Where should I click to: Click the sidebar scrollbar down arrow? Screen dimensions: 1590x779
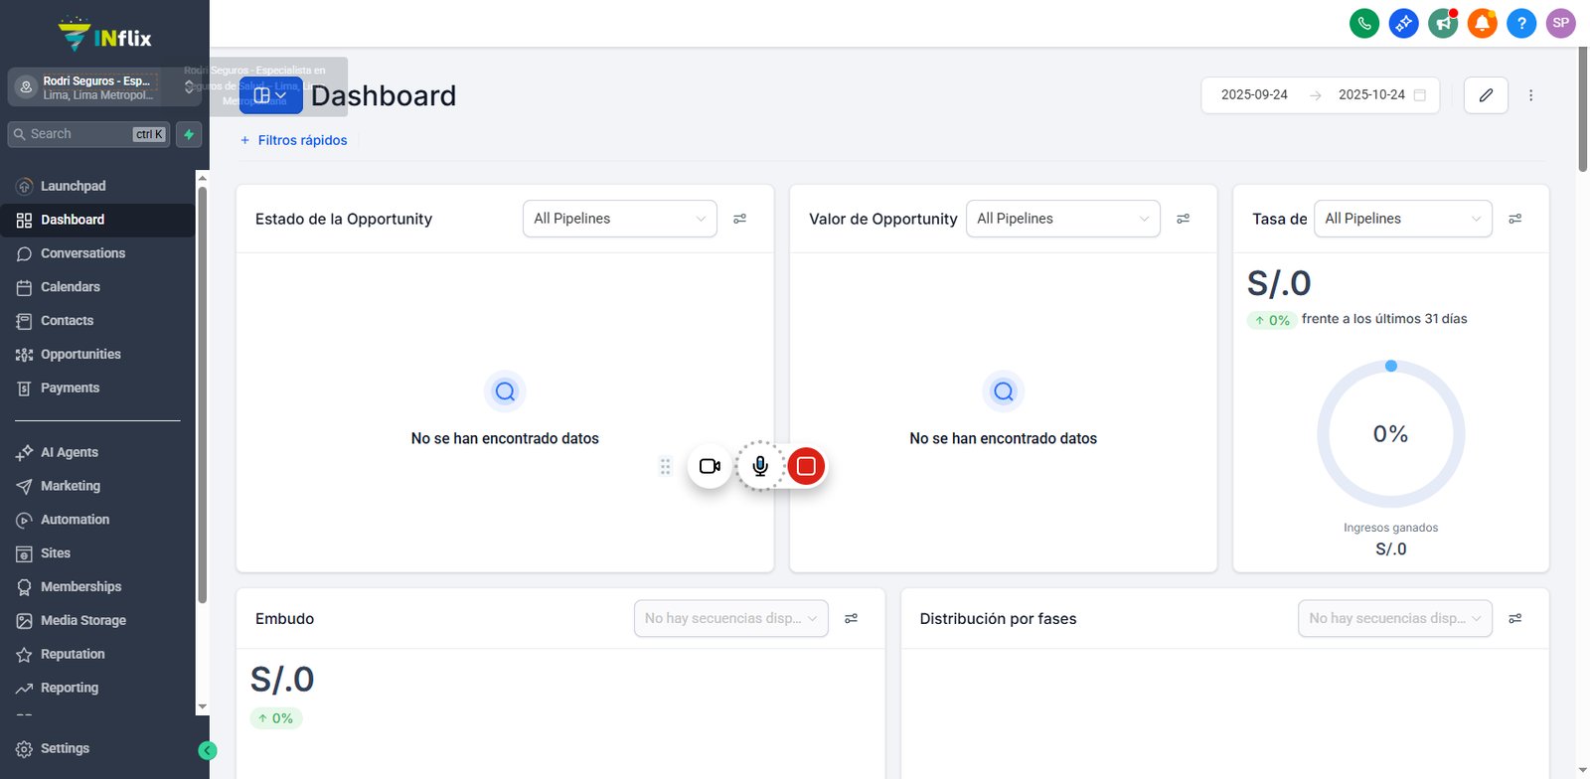(x=202, y=707)
